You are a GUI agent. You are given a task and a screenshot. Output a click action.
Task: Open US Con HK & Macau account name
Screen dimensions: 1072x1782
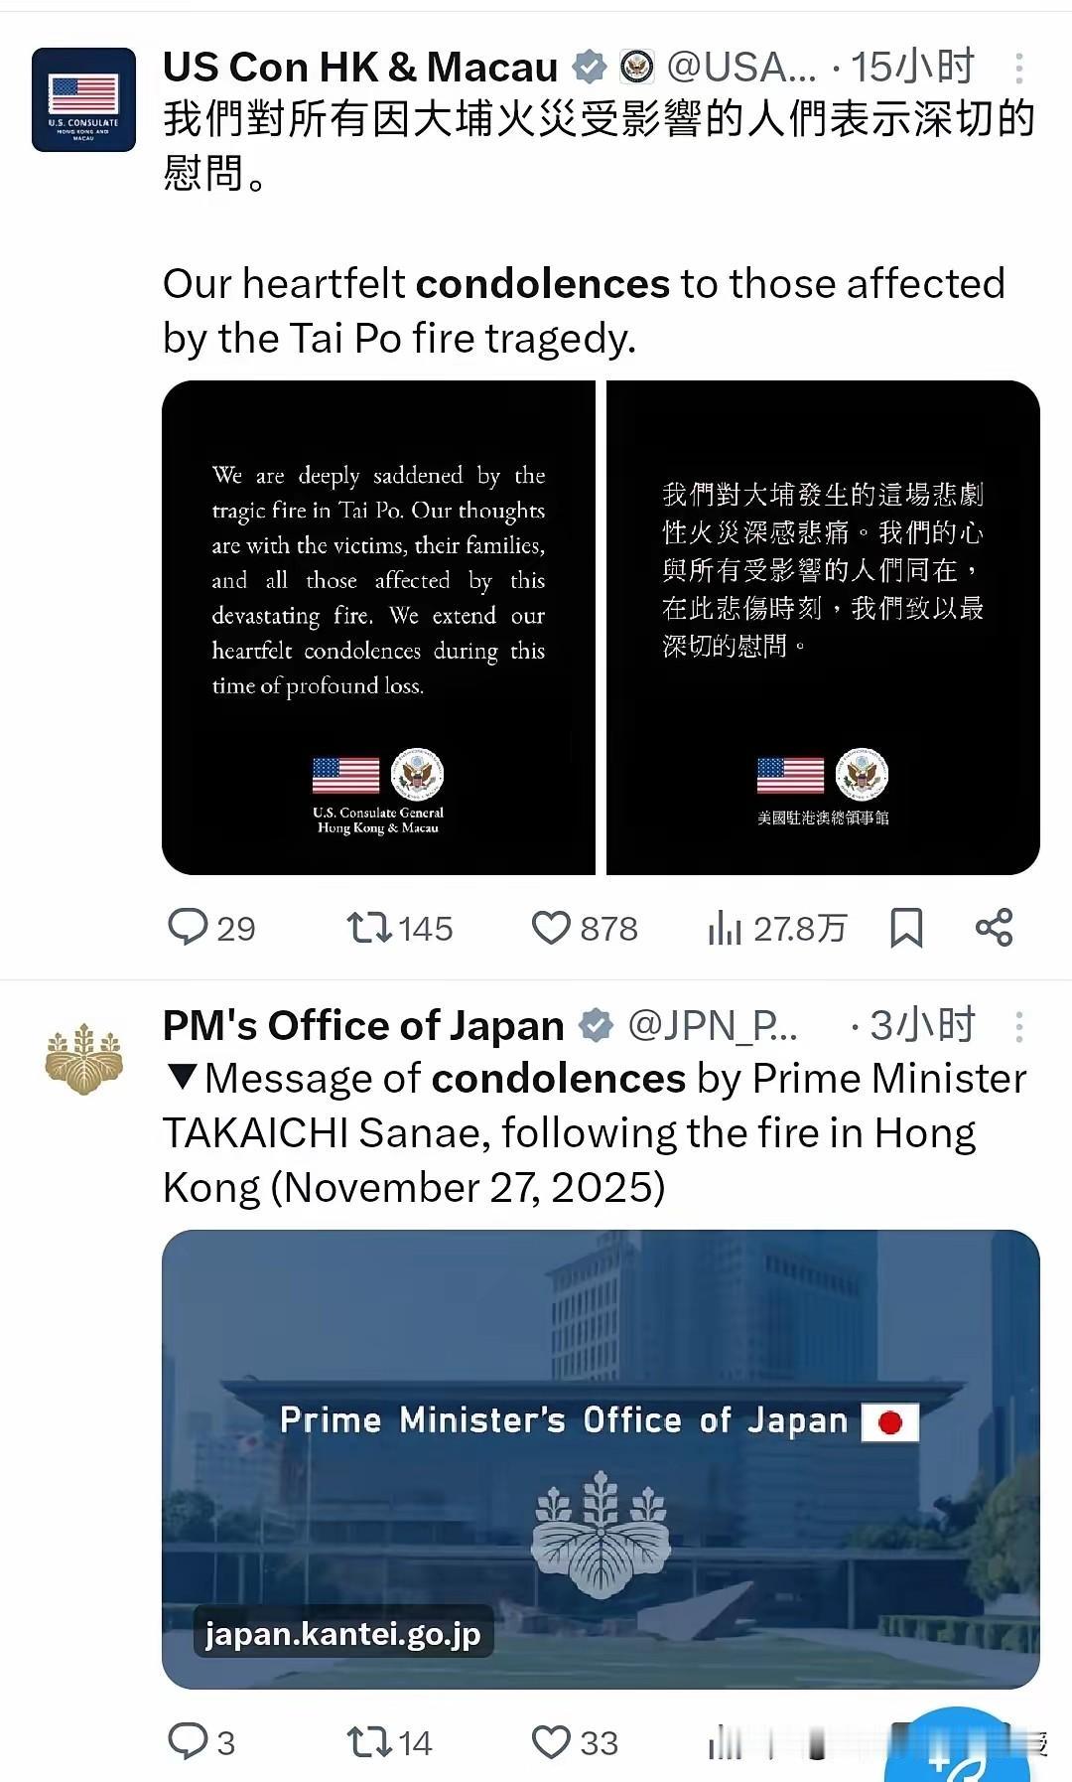(360, 68)
